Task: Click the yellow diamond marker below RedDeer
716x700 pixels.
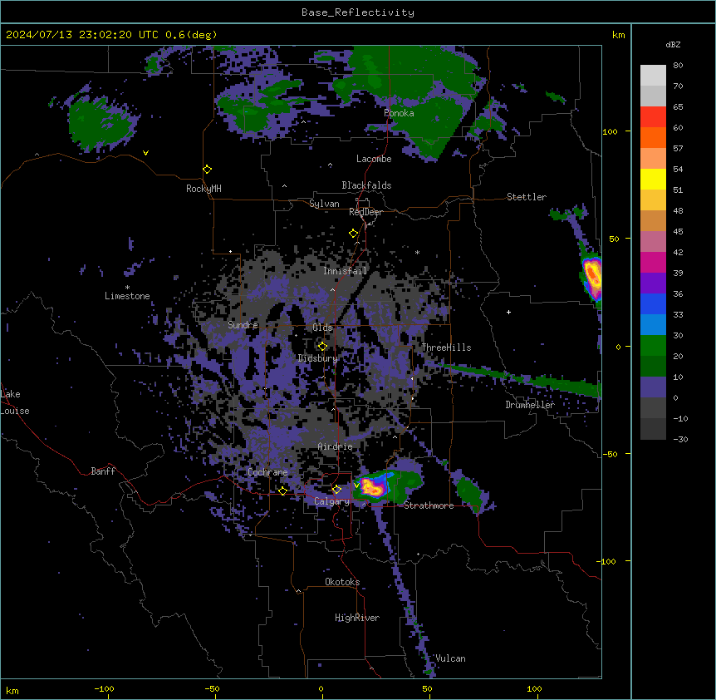Action: click(x=354, y=234)
